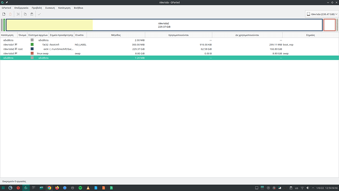This screenshot has height=191, width=339.
Task: Click the Copy partition toolbar icon
Action: 25,14
